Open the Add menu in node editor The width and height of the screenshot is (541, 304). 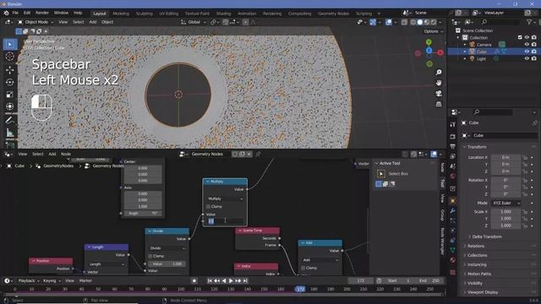click(x=52, y=154)
